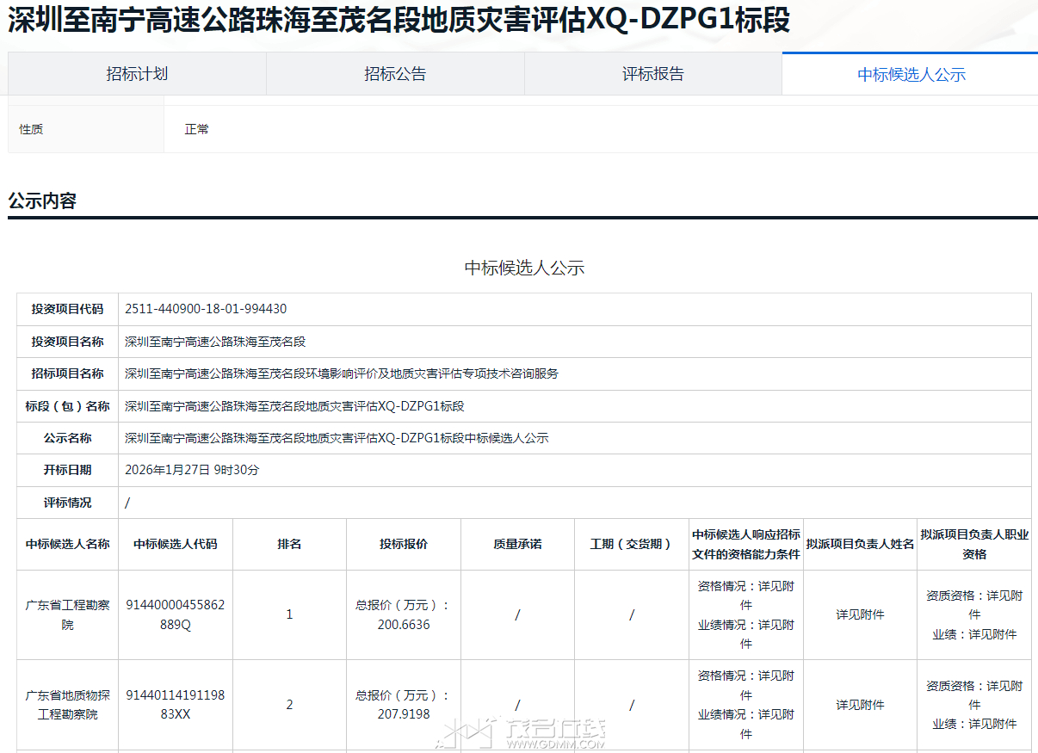The image size is (1038, 753).
Task: Click project code 2511-440900-18-01-994430
Action: tap(206, 309)
